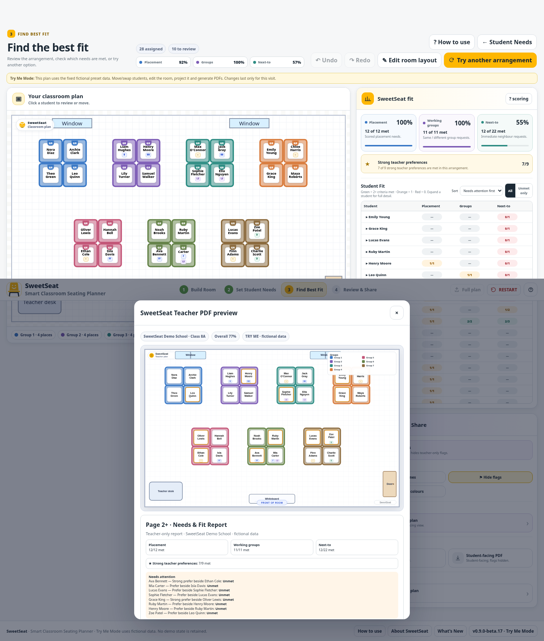Open the Full plan share button
The image size is (544, 641).
tap(467, 290)
